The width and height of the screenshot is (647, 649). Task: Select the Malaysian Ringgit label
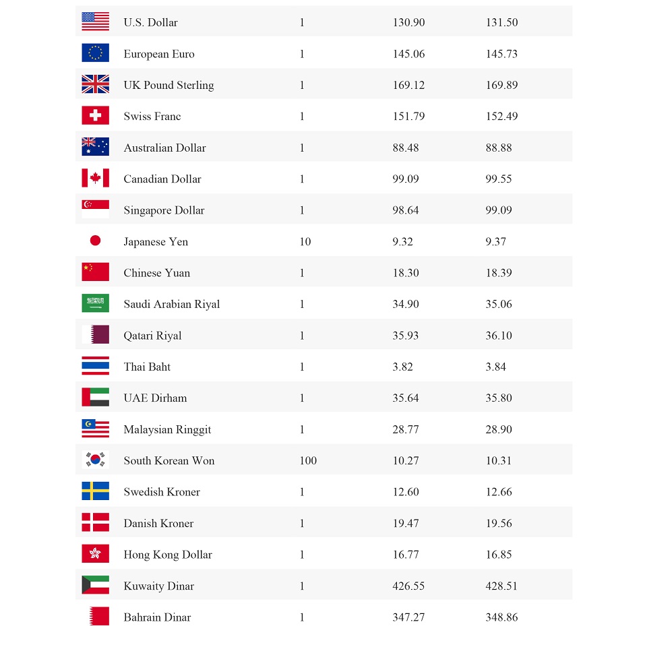click(x=167, y=429)
